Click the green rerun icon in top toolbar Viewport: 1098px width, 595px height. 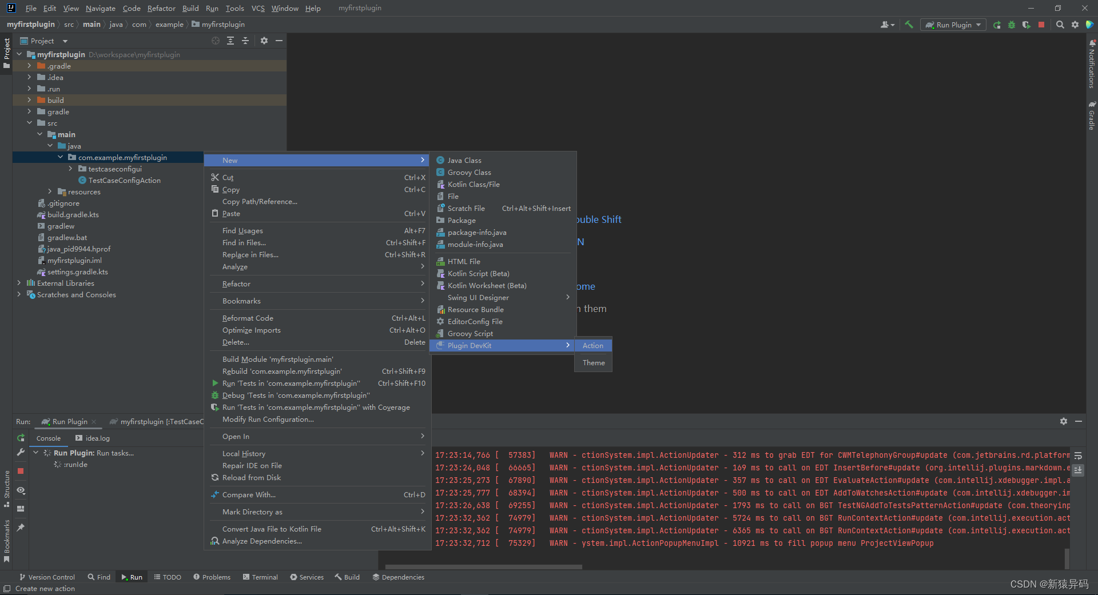coord(997,25)
